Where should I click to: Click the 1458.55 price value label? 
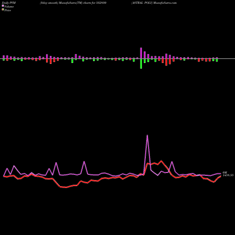(228, 175)
